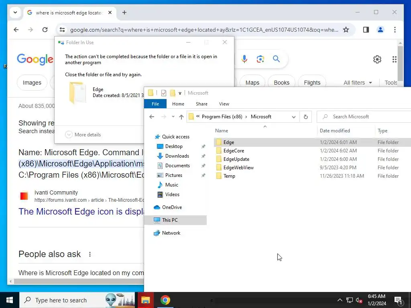Screen dimensions: 411x308
Task: Close the Google search tab
Action: (110, 12)
